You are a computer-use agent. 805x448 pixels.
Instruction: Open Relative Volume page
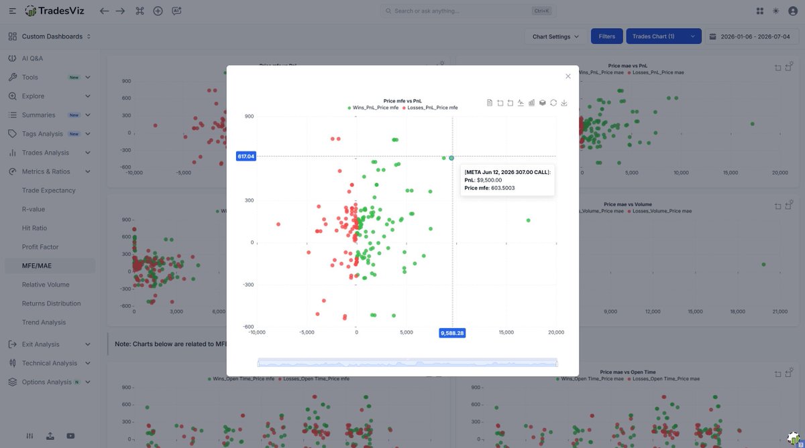pos(46,285)
